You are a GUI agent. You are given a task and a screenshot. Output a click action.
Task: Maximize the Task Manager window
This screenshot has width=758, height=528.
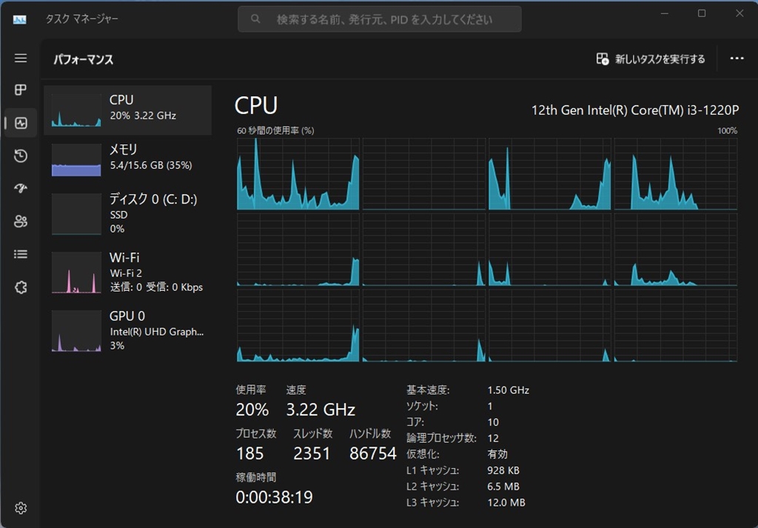pyautogui.click(x=702, y=13)
